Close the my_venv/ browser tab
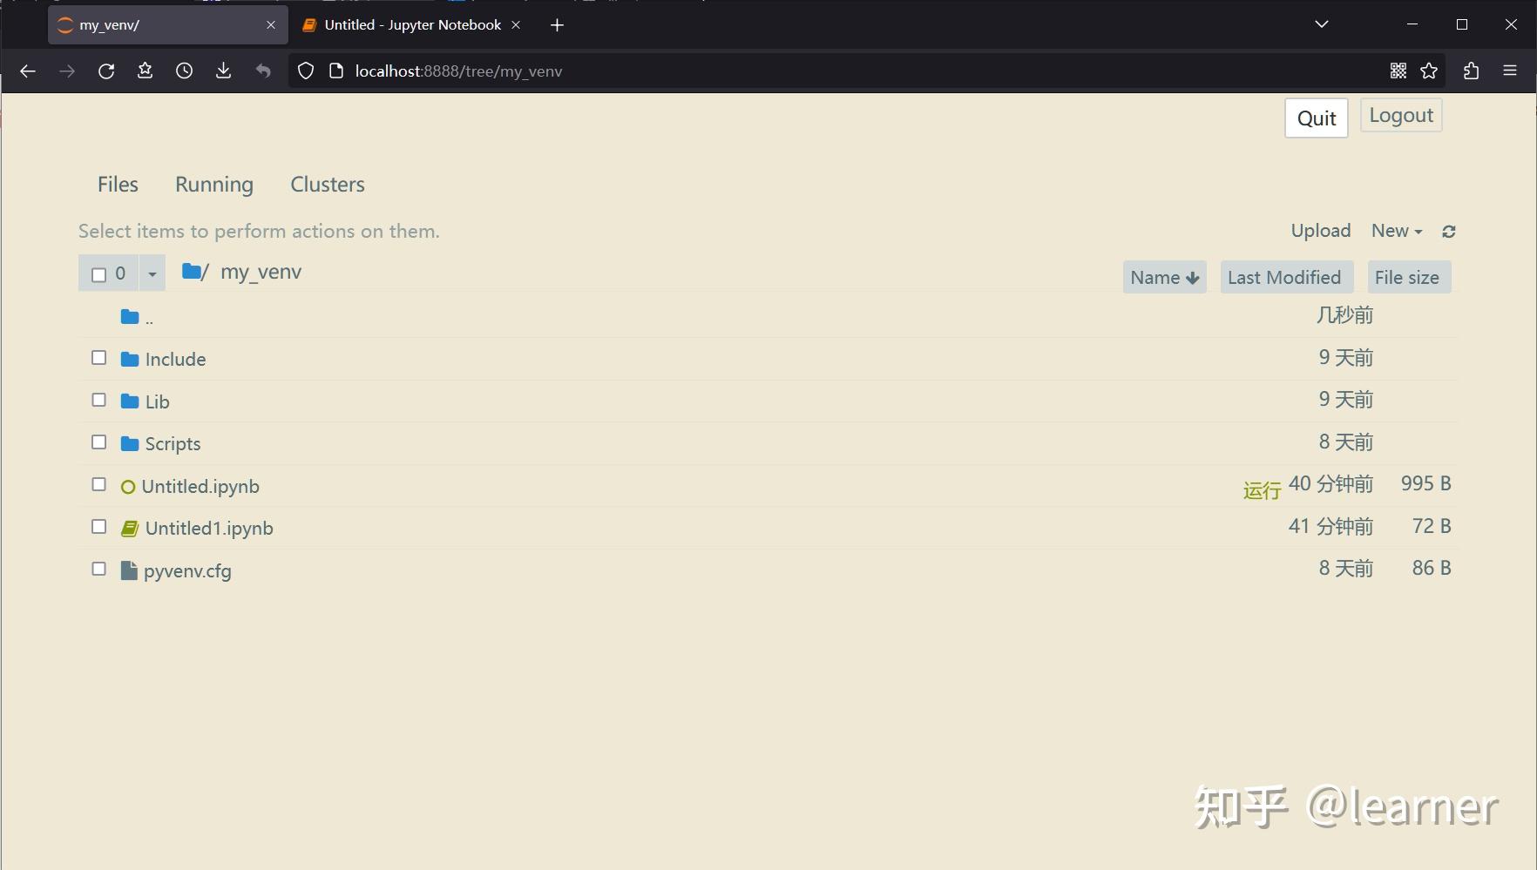 [271, 25]
